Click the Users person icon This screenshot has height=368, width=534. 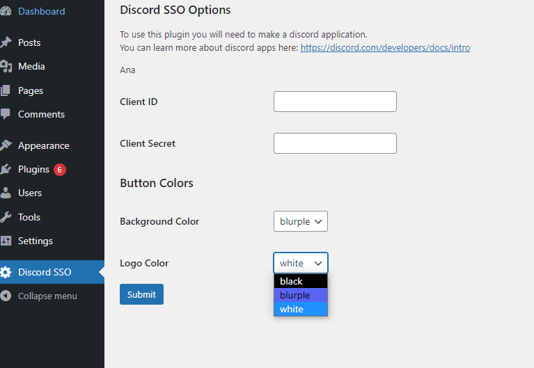pyautogui.click(x=5, y=193)
